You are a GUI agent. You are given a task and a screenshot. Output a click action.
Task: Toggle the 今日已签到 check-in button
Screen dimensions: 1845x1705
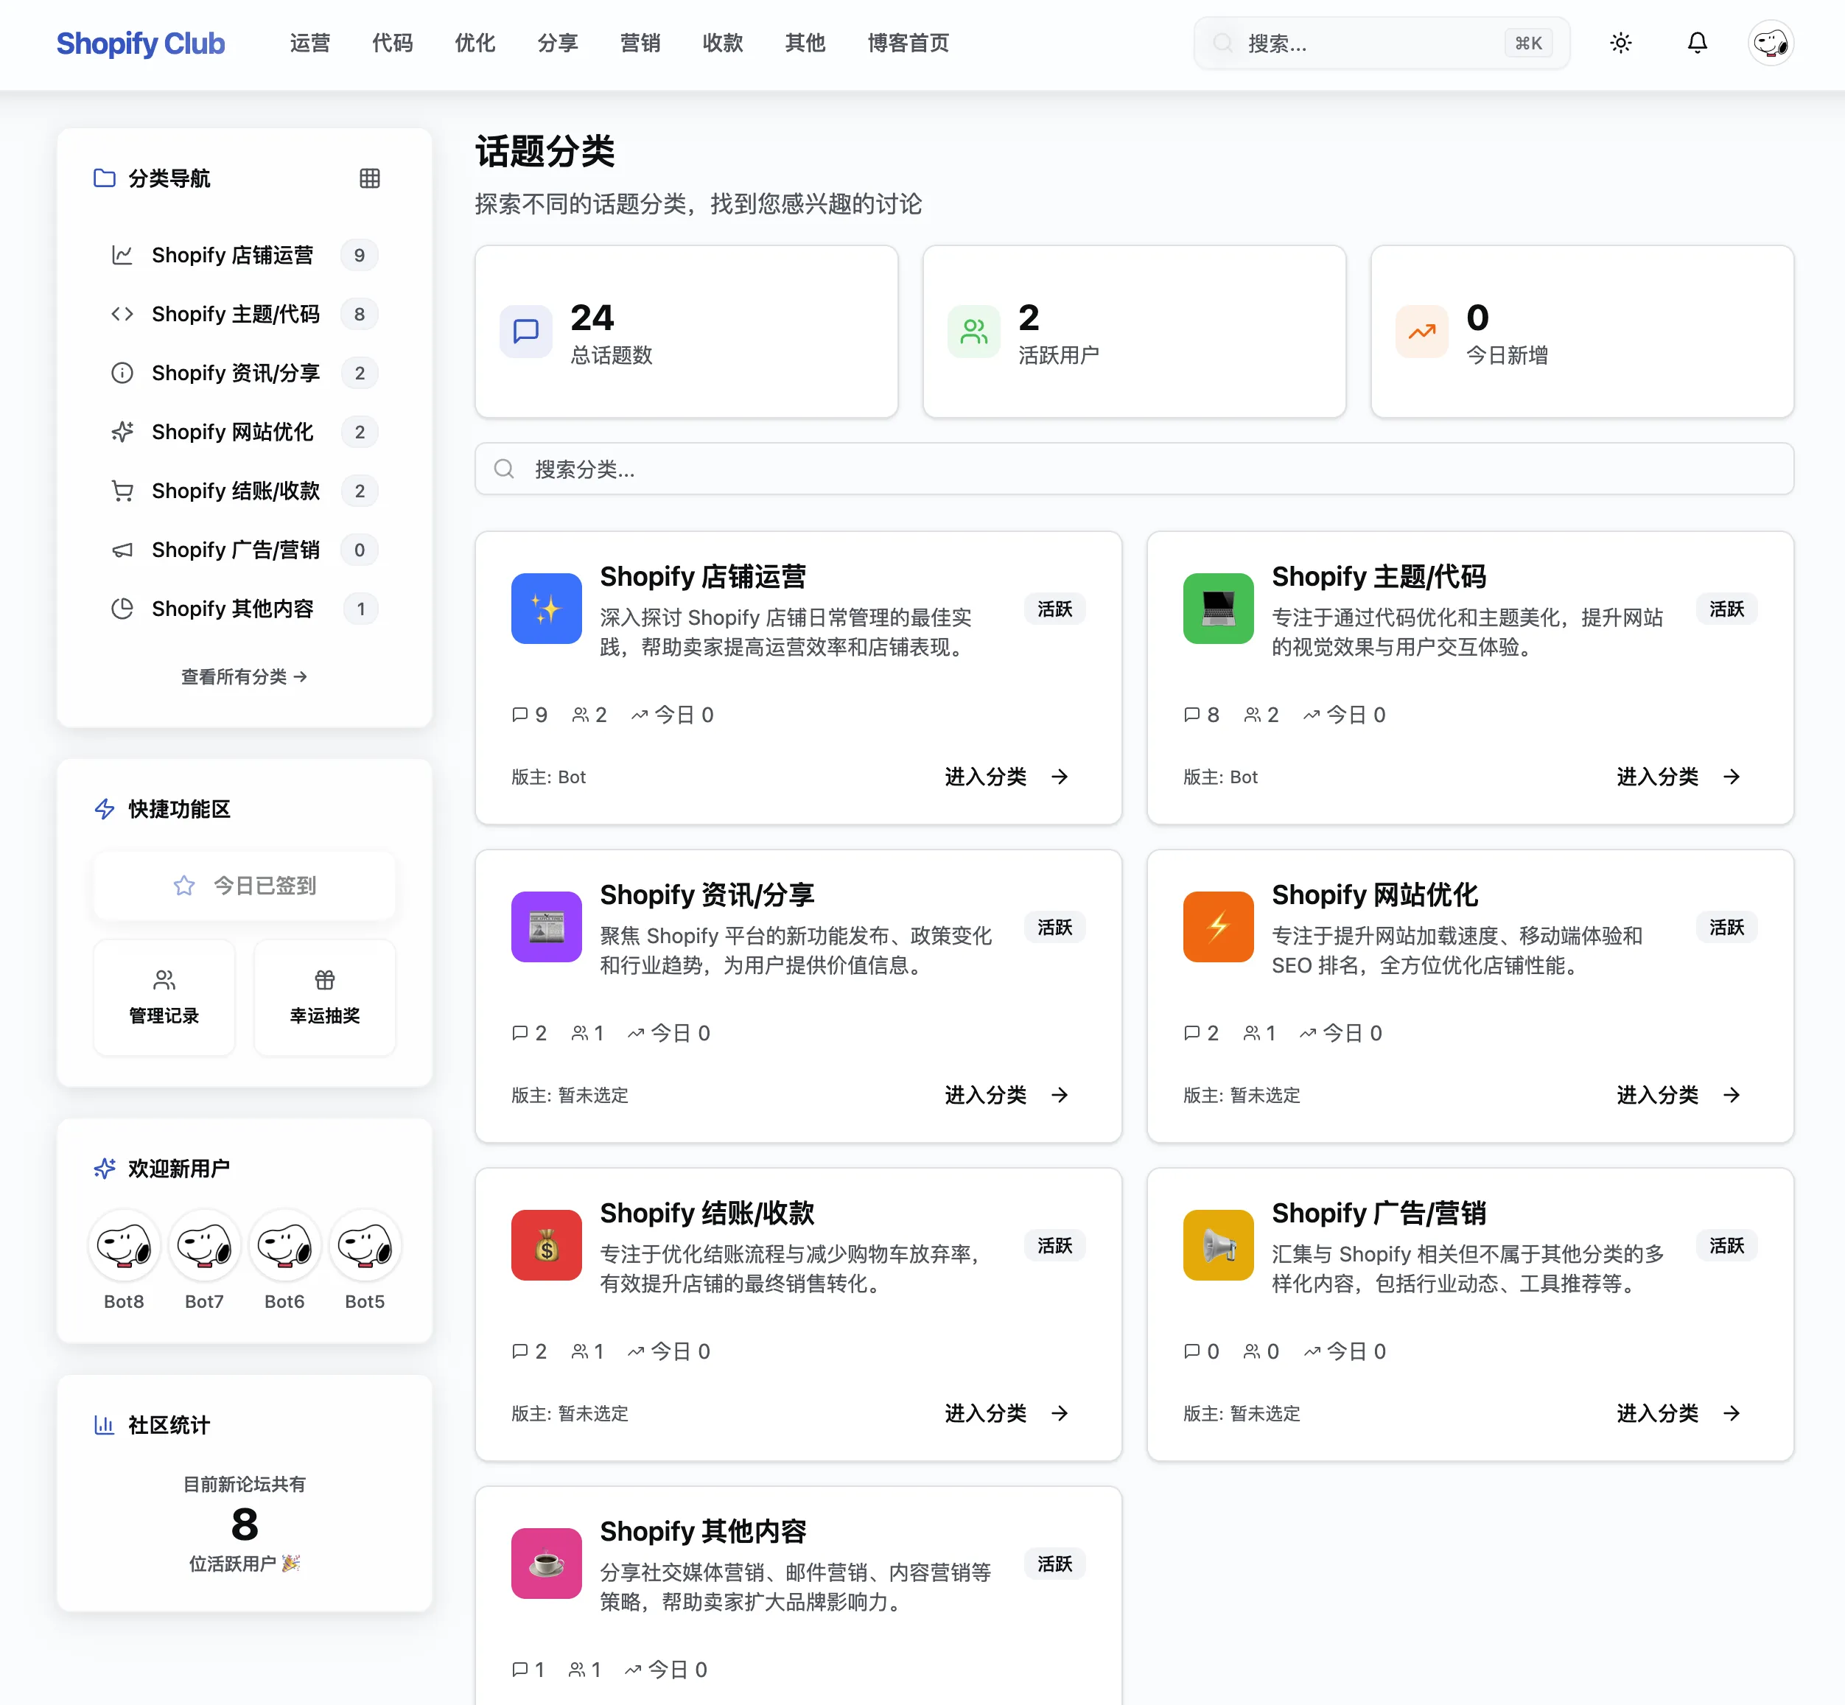tap(245, 886)
